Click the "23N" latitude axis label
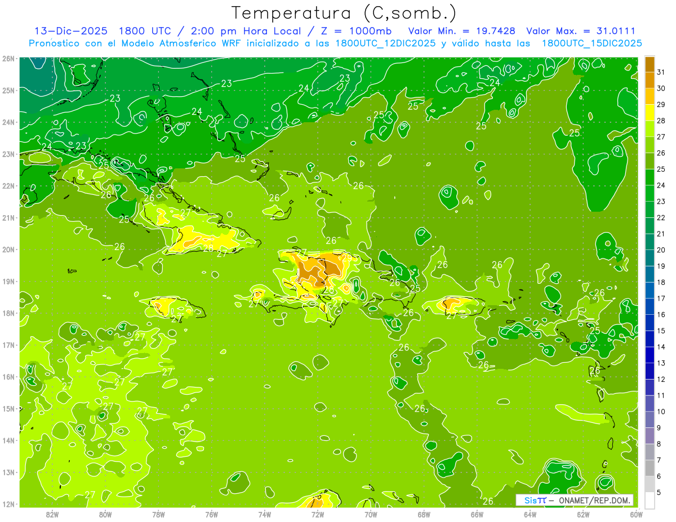676x522 pixels. click(x=8, y=154)
